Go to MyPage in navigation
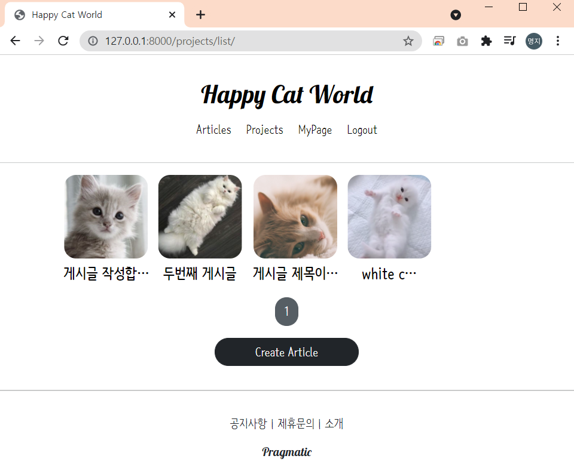Image resolution: width=574 pixels, height=471 pixels. (315, 130)
